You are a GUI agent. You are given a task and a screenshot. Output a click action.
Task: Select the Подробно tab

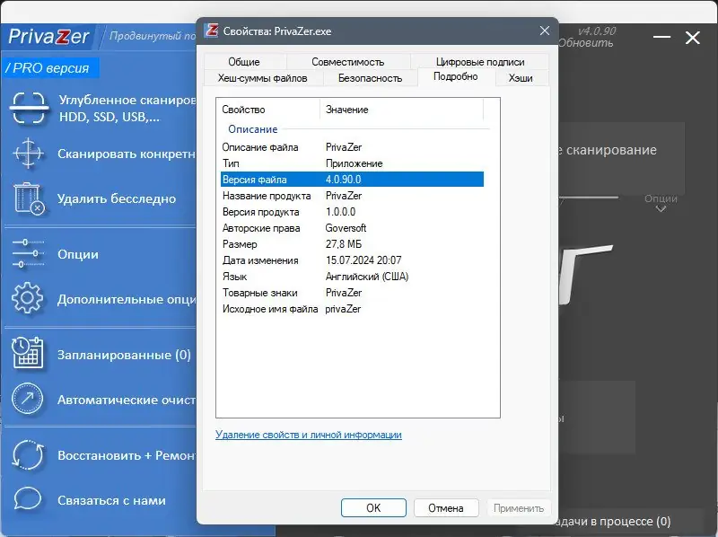coord(456,77)
